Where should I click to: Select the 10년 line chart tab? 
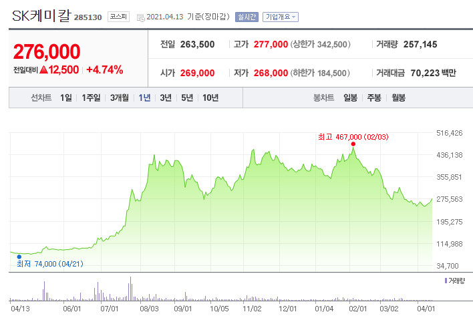[x=210, y=98]
